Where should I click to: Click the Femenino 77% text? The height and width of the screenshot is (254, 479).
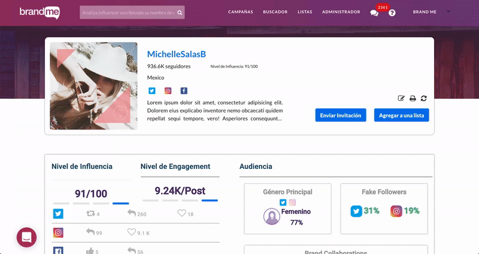tap(296, 217)
